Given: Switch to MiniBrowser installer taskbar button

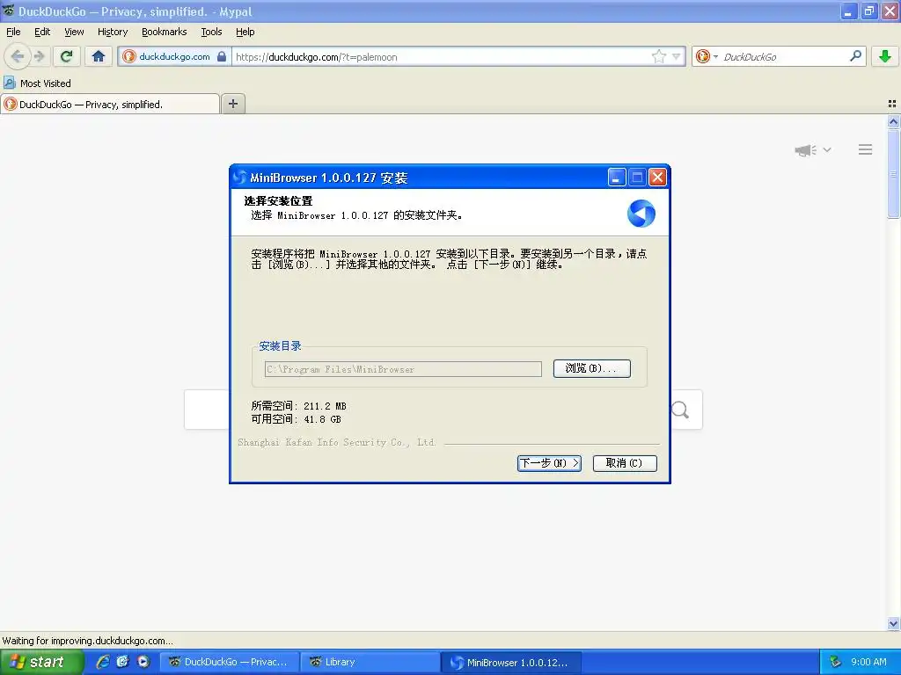Looking at the screenshot, I should click(511, 662).
